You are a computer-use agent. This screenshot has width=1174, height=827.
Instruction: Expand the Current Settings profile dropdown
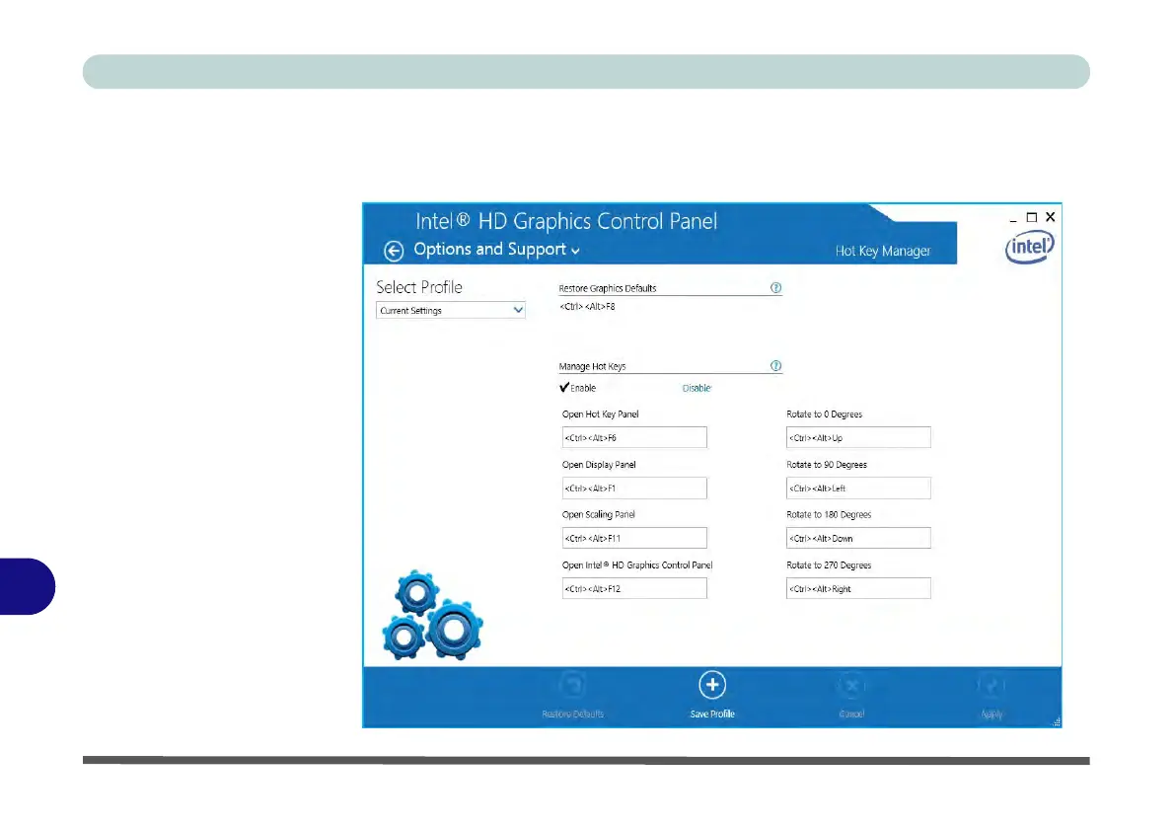451,310
